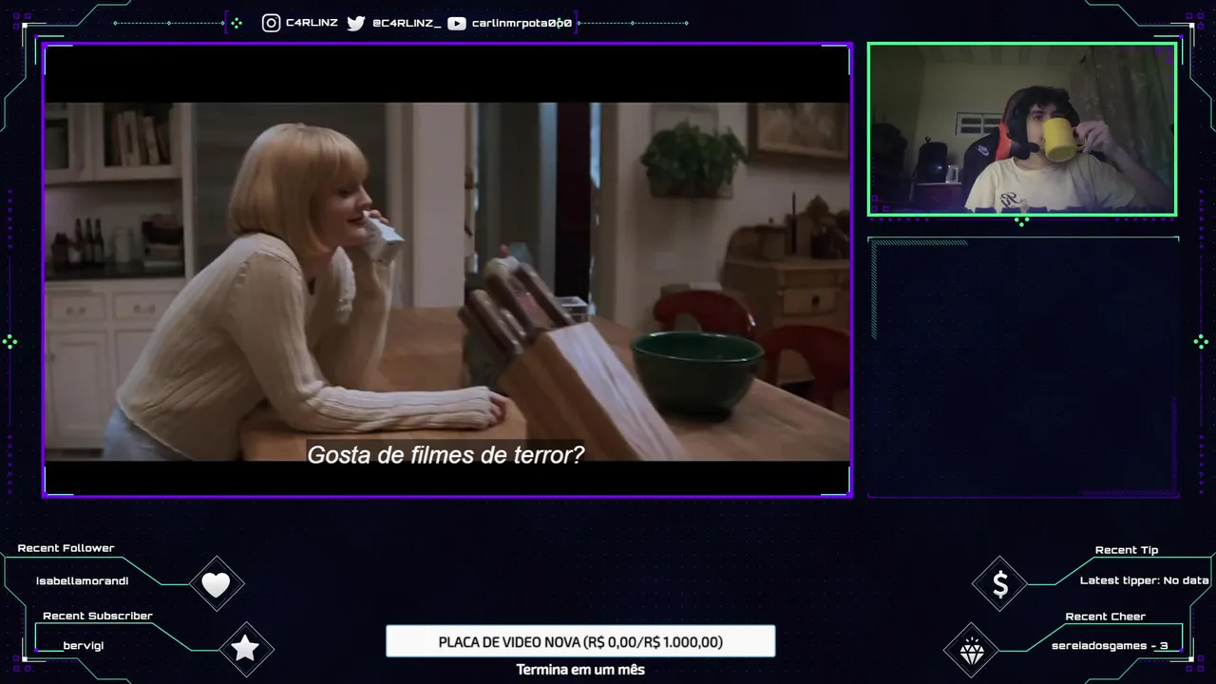
Task: Click the 'Latest tipper: No data' text
Action: click(x=1144, y=579)
